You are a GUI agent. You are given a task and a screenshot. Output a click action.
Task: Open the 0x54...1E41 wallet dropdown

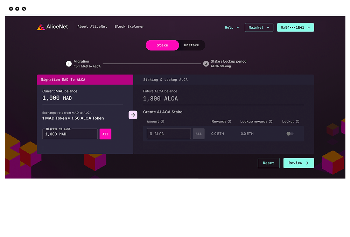[x=295, y=28]
